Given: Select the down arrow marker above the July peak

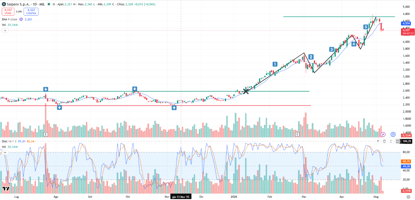Looking at the screenshot, I should point(46,89).
